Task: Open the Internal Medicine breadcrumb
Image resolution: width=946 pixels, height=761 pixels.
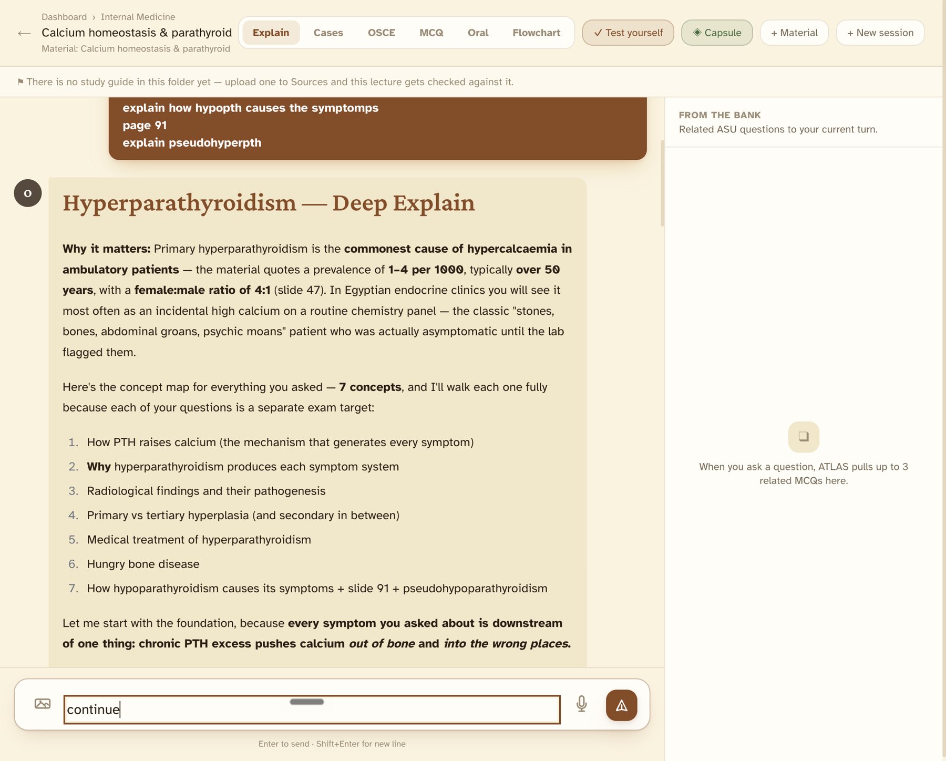Action: (138, 17)
